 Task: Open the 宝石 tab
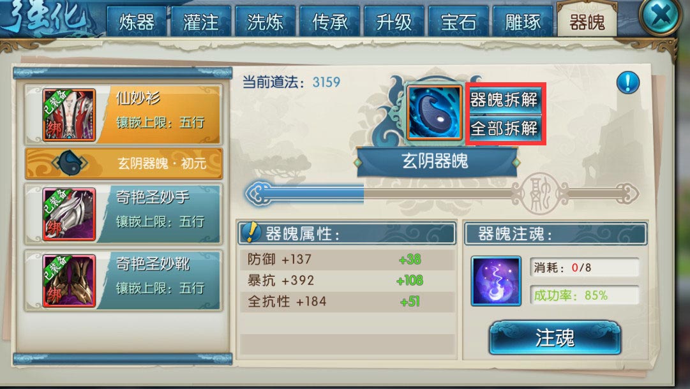click(458, 22)
